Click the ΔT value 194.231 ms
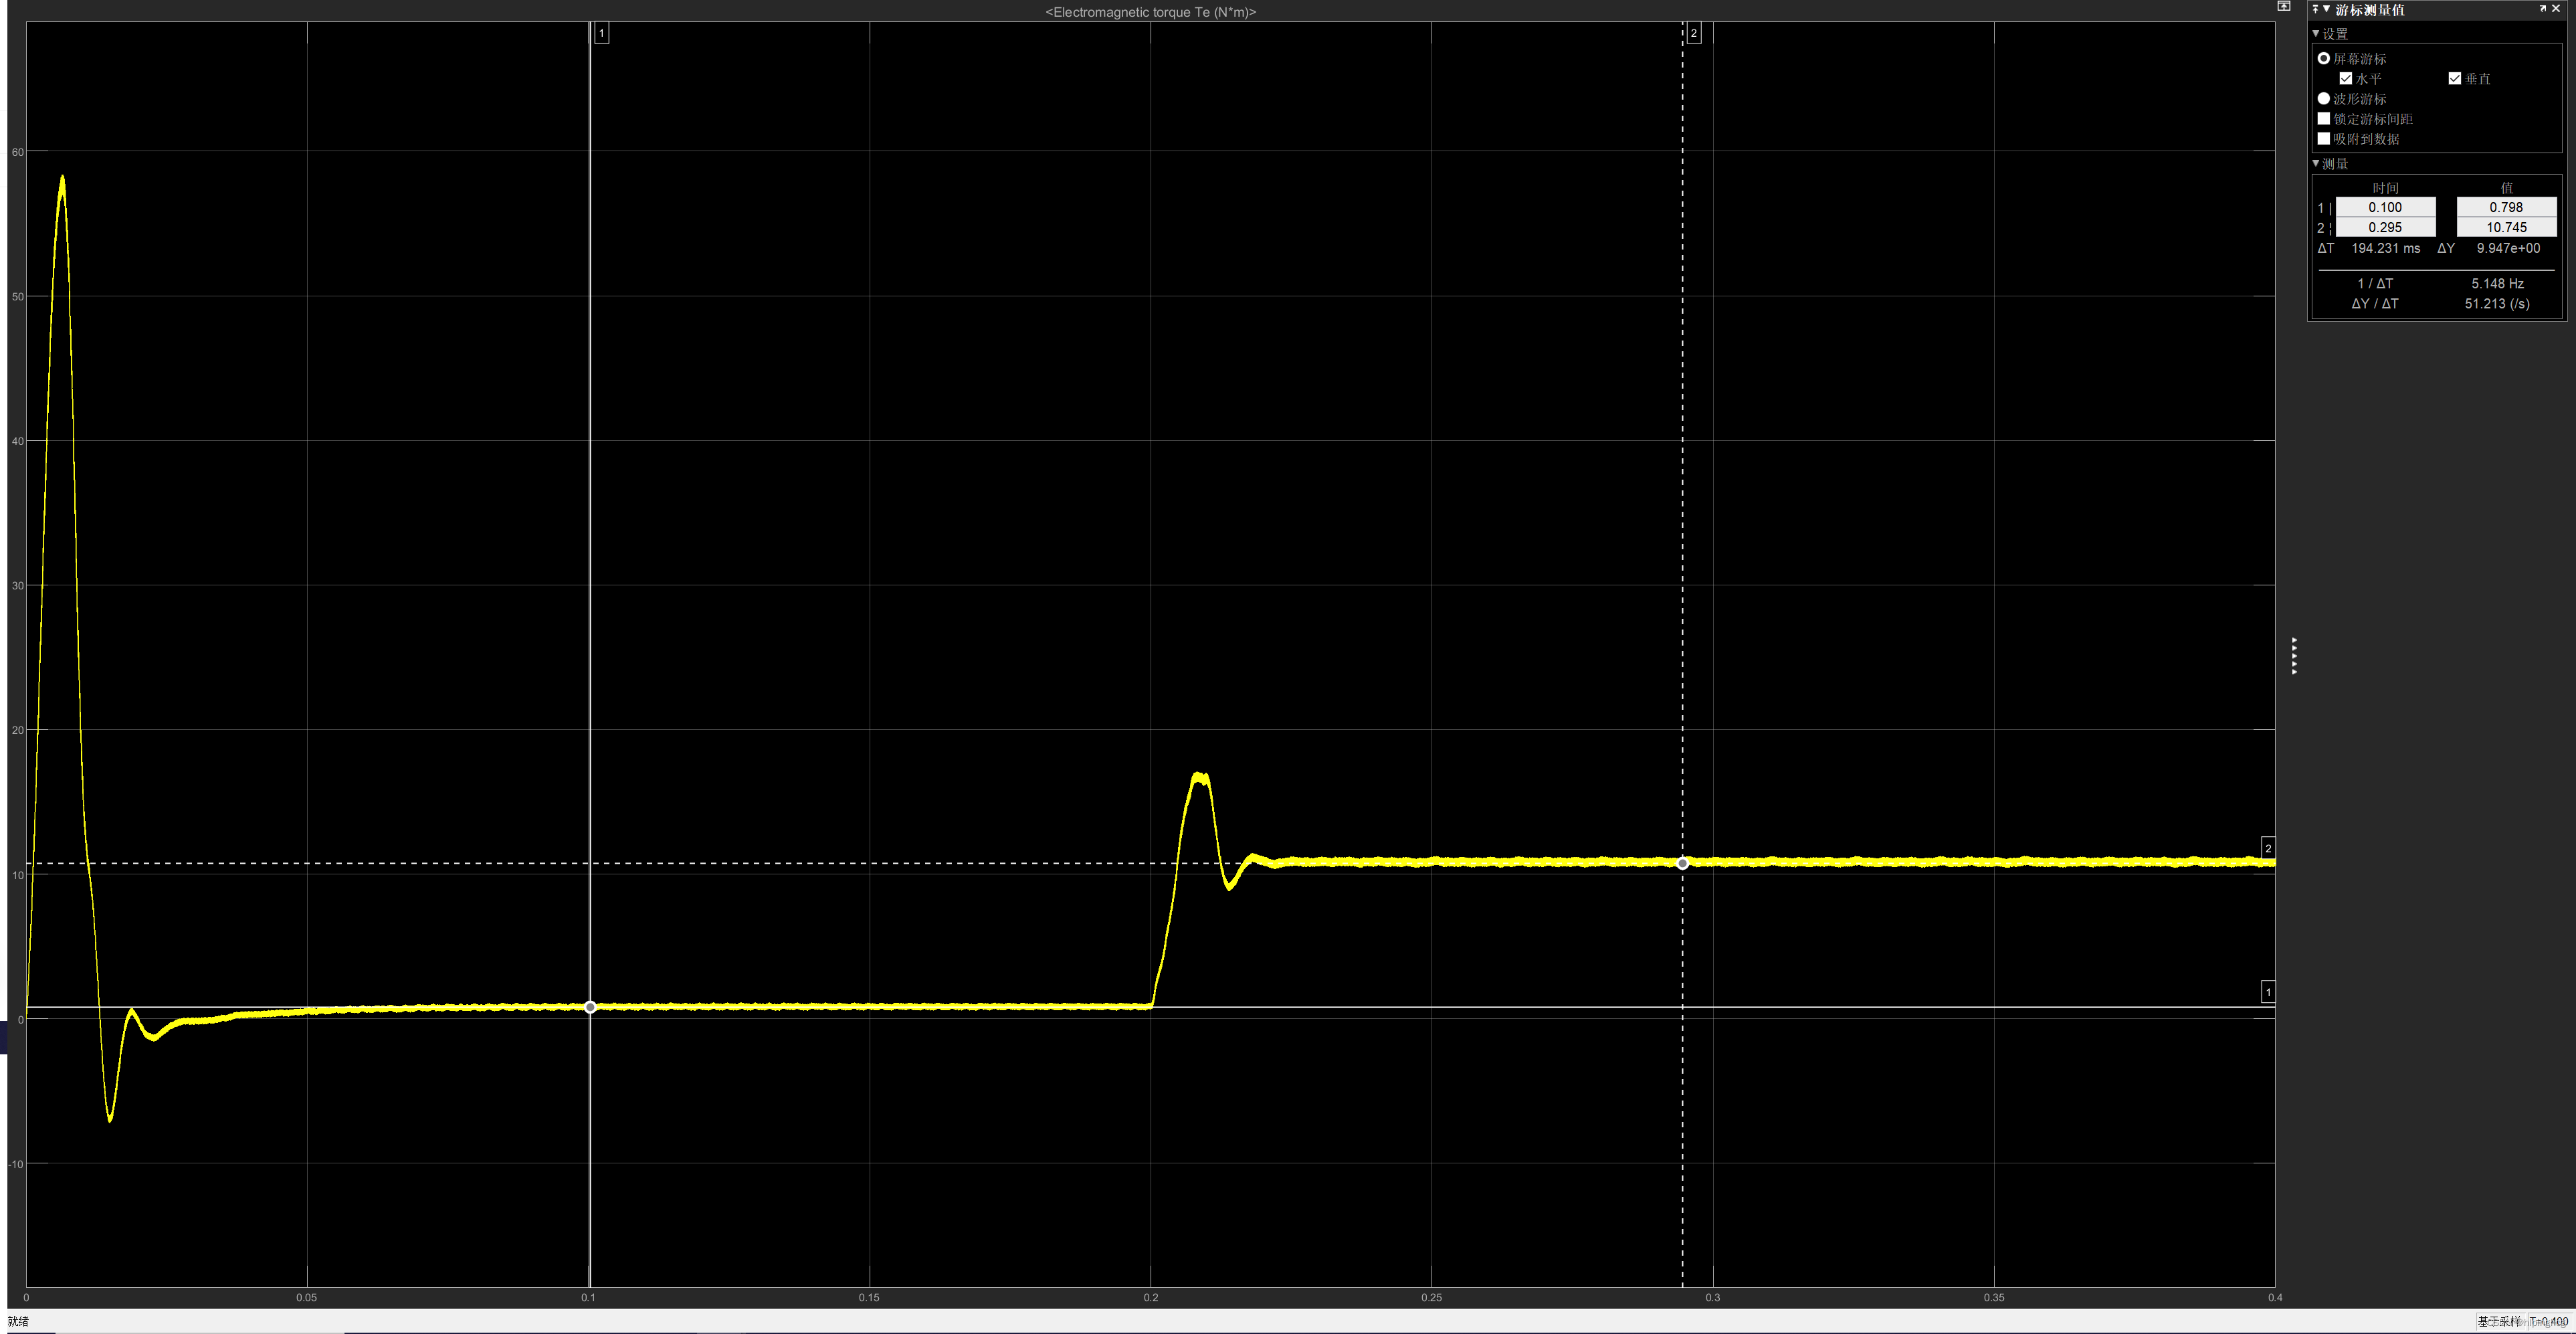 tap(2386, 249)
